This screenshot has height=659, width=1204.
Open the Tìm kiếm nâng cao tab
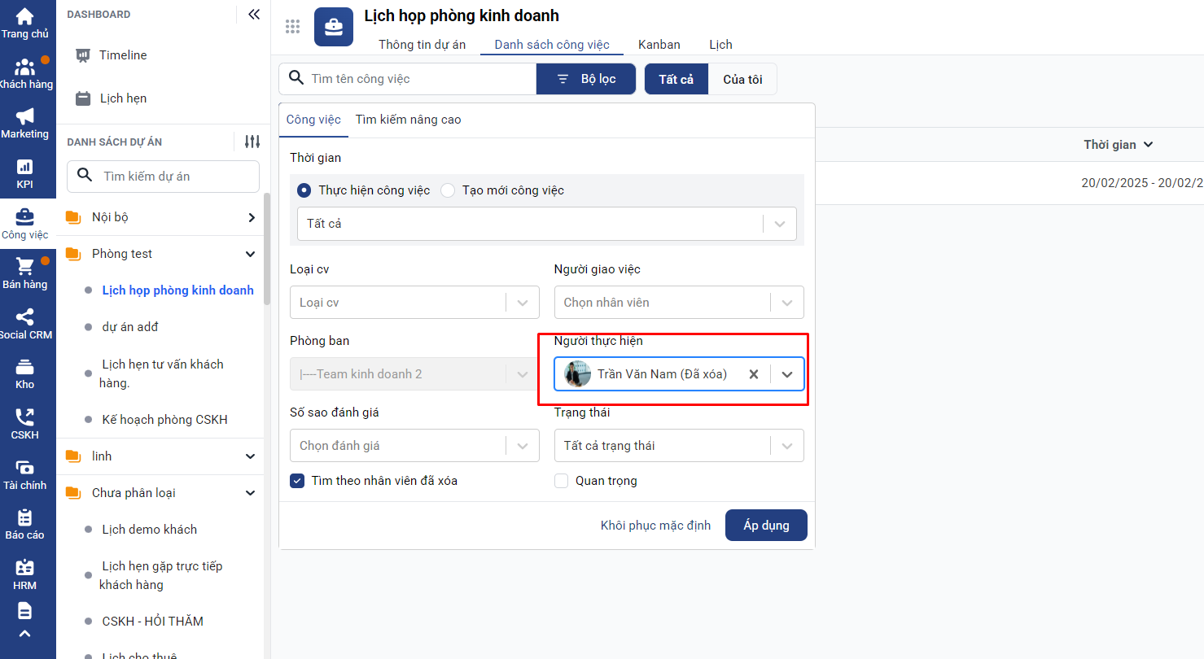[x=408, y=120]
